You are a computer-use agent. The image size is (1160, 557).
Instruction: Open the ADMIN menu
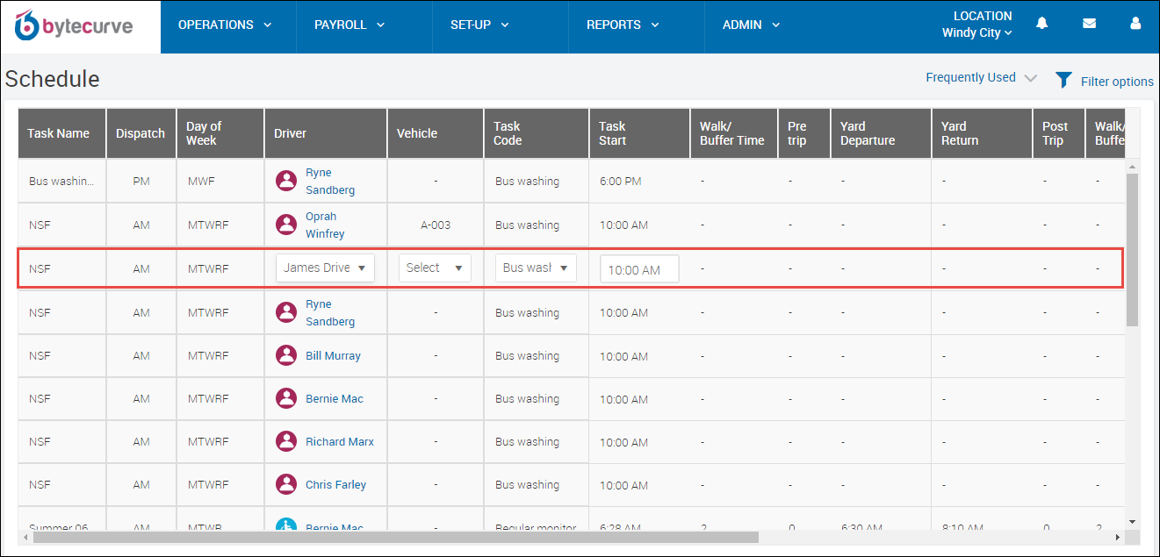coord(751,25)
